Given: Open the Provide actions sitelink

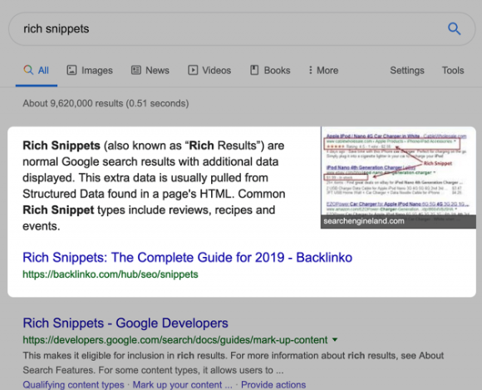Looking at the screenshot, I should pos(273,385).
